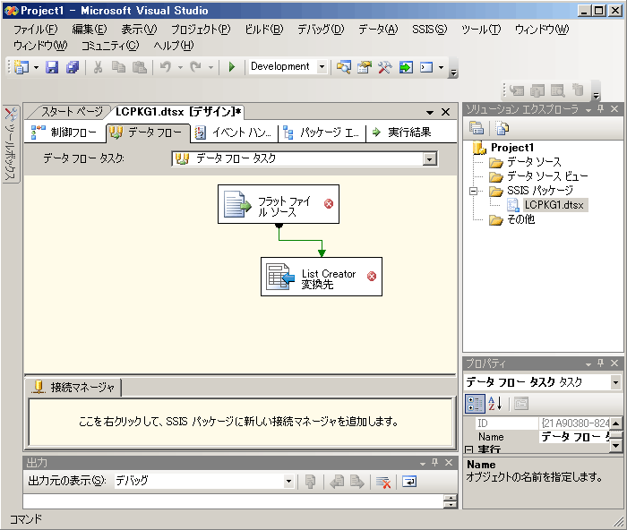Open the Toolbox using wrench-hammer icon
The height and width of the screenshot is (530, 627).
click(x=384, y=67)
